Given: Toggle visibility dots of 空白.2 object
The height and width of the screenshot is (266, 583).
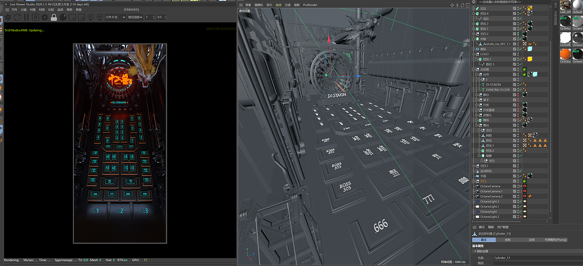Looking at the screenshot, I should tap(518, 34).
